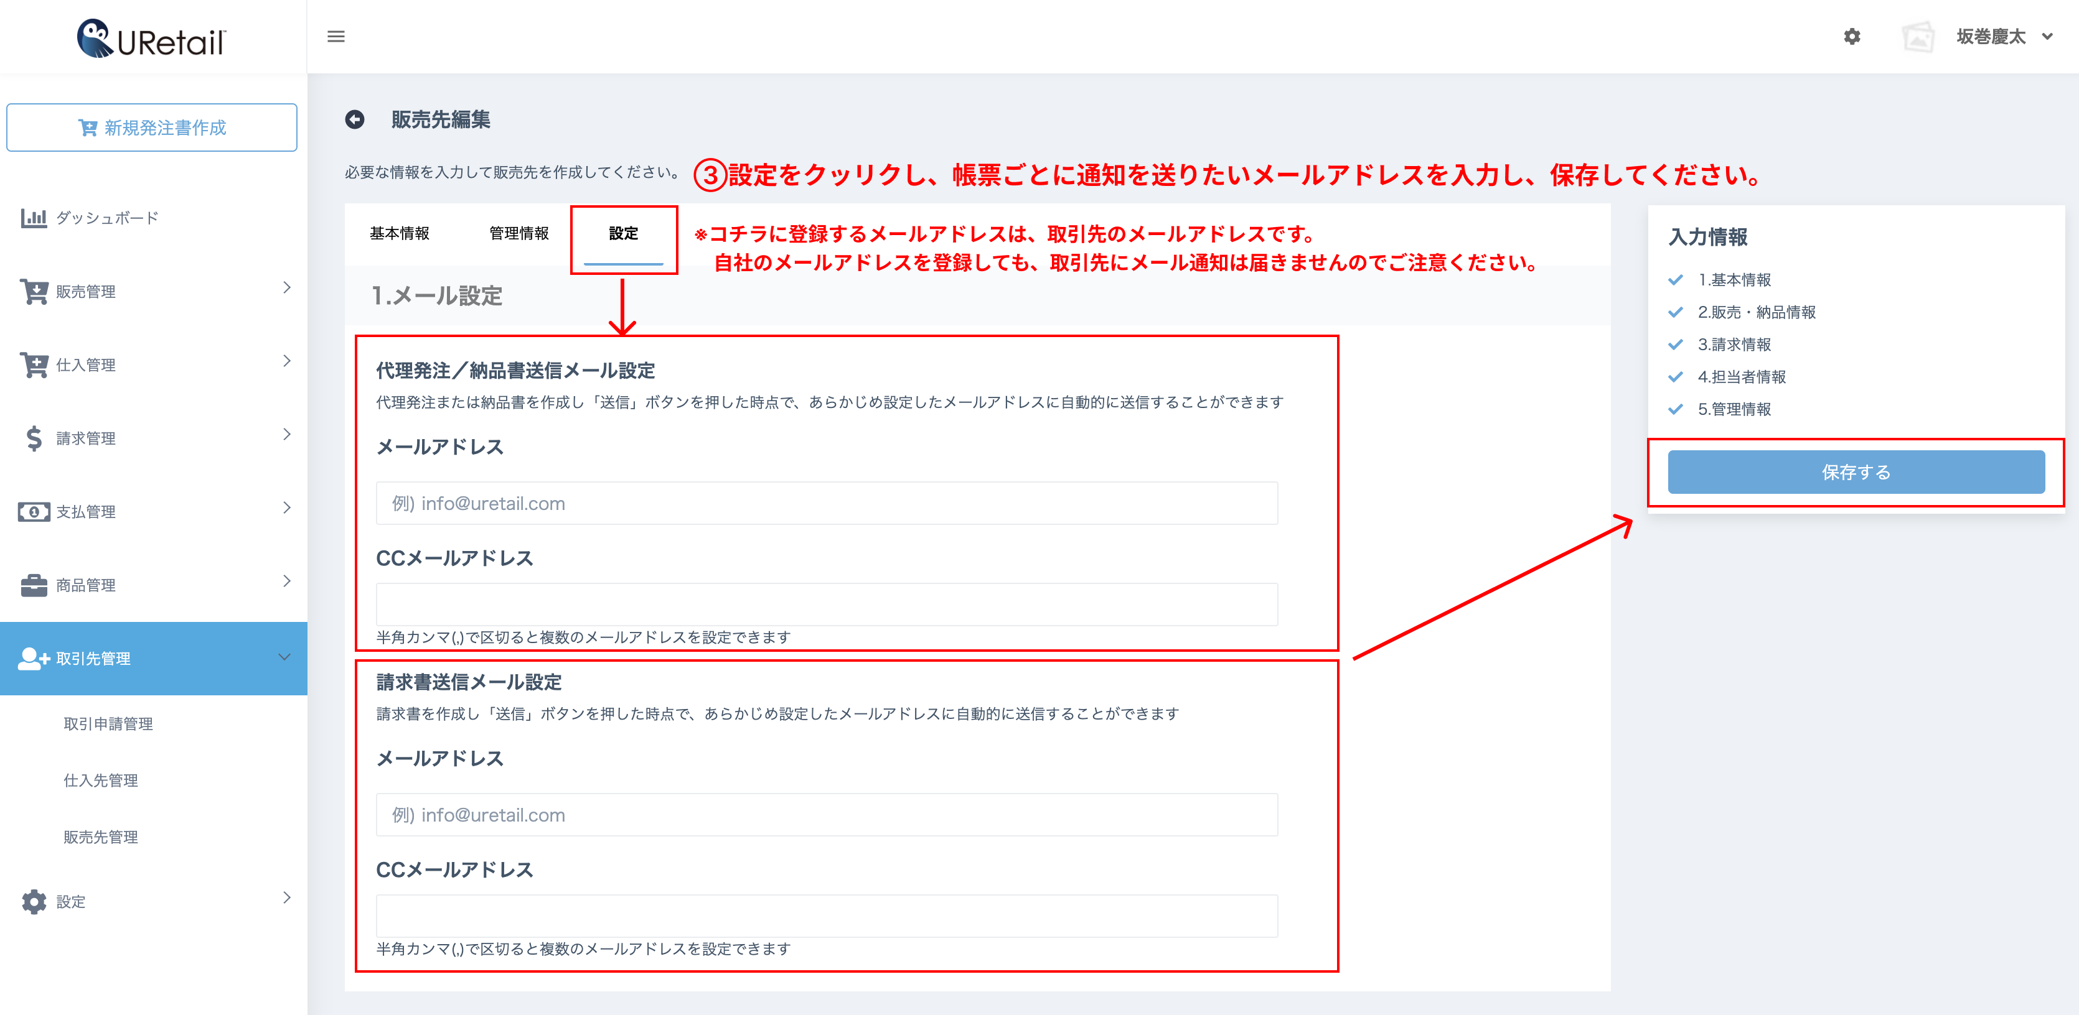This screenshot has width=2079, height=1015.
Task: Expand the 仕入管理 menu chevron
Action: pos(286,361)
